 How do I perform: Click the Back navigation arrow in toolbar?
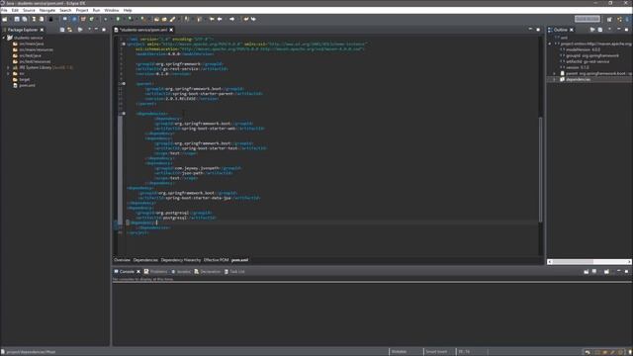pos(220,19)
